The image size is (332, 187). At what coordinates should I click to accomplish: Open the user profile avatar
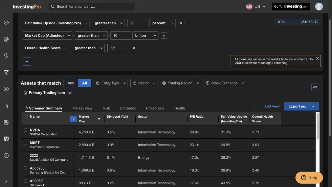pyautogui.click(x=319, y=7)
